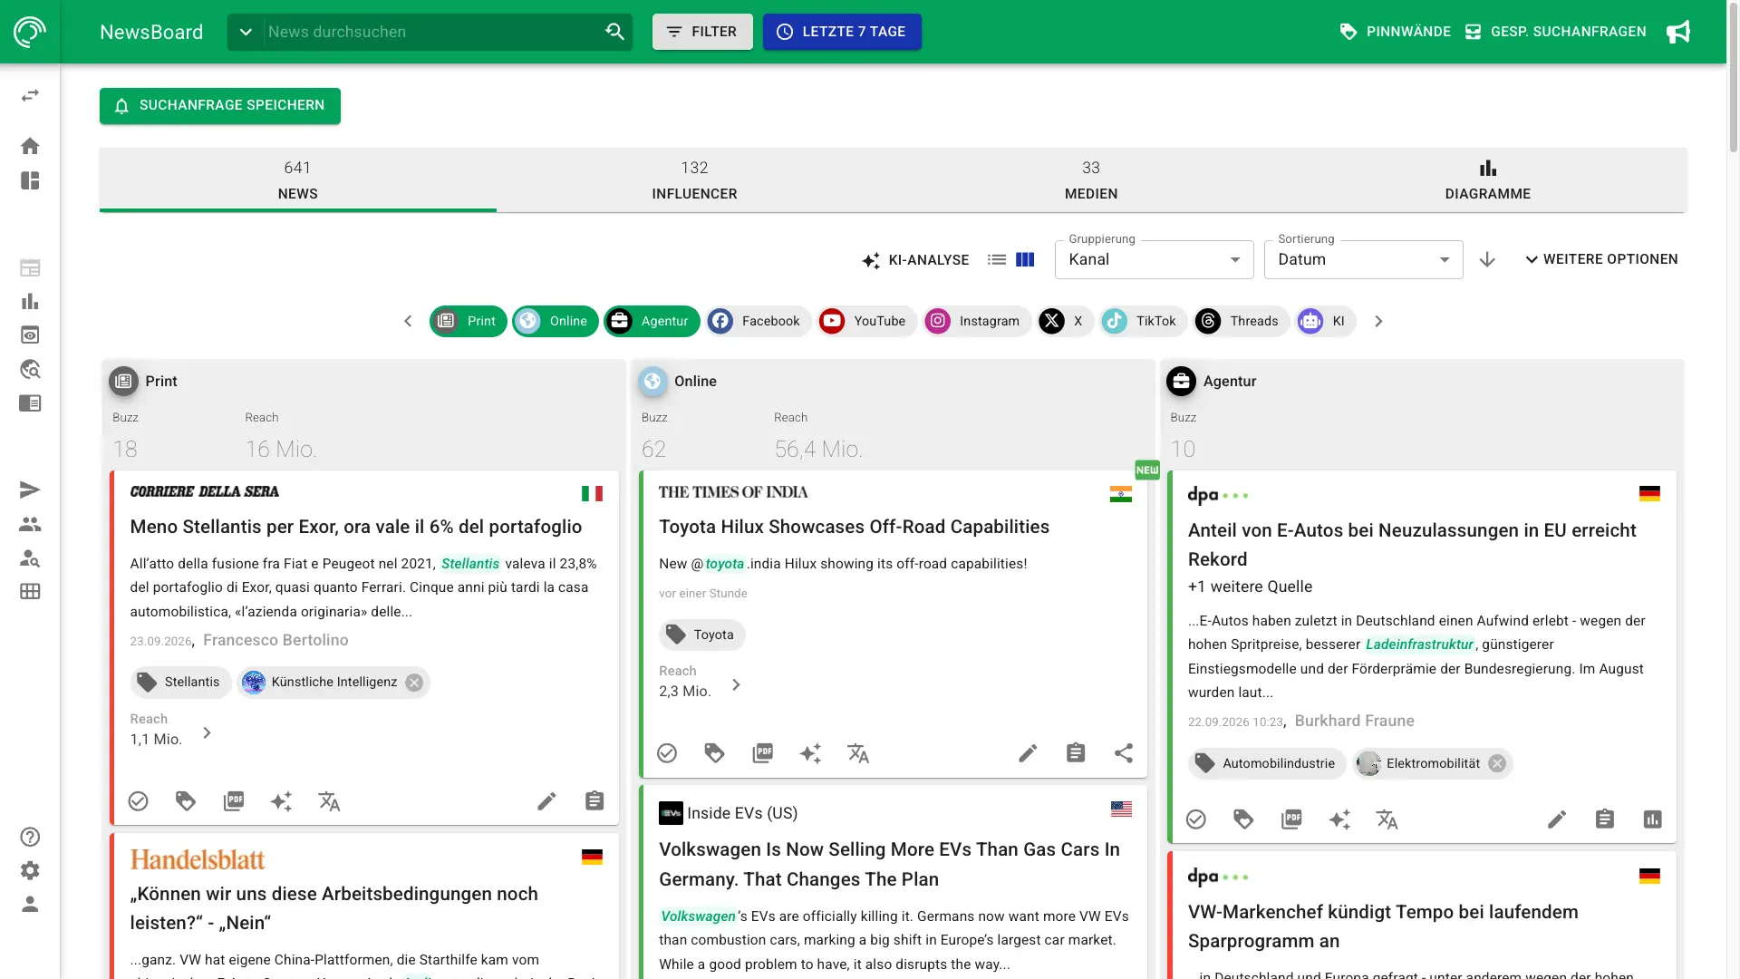
Task: Open the people group icon in sidebar
Action: point(30,524)
